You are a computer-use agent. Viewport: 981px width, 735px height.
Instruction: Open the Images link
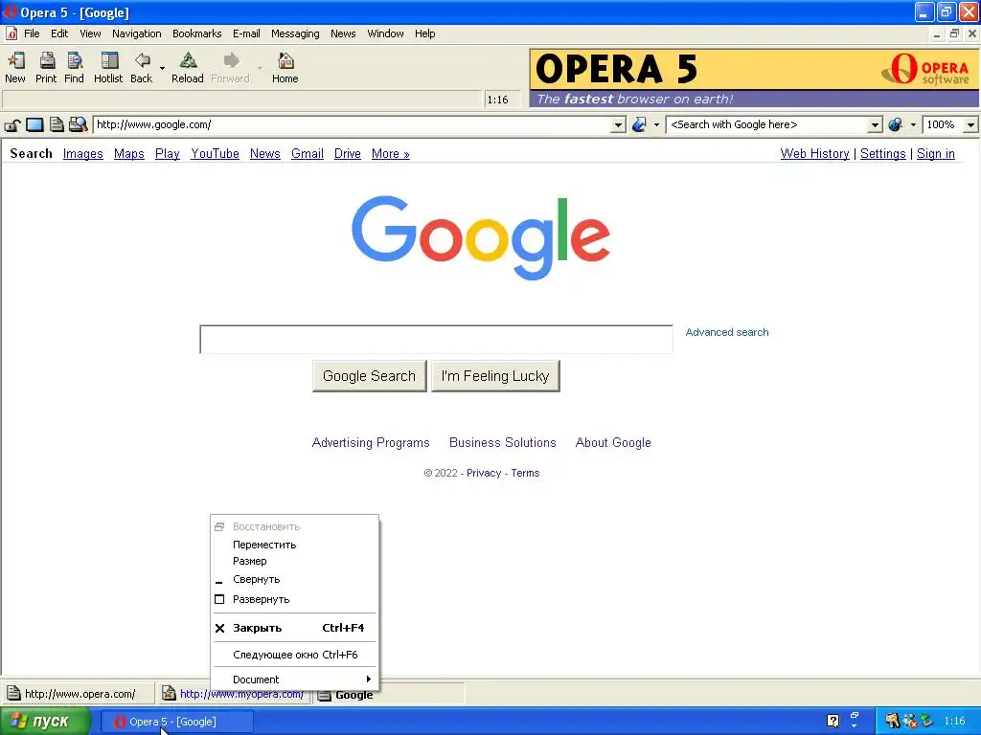tap(82, 154)
